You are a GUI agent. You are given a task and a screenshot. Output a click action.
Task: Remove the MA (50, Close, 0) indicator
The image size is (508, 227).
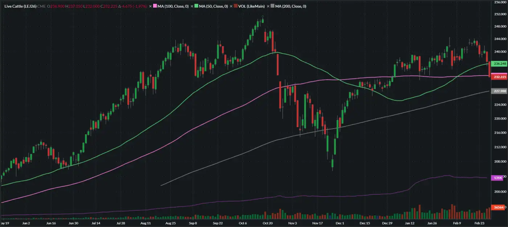tap(192, 7)
